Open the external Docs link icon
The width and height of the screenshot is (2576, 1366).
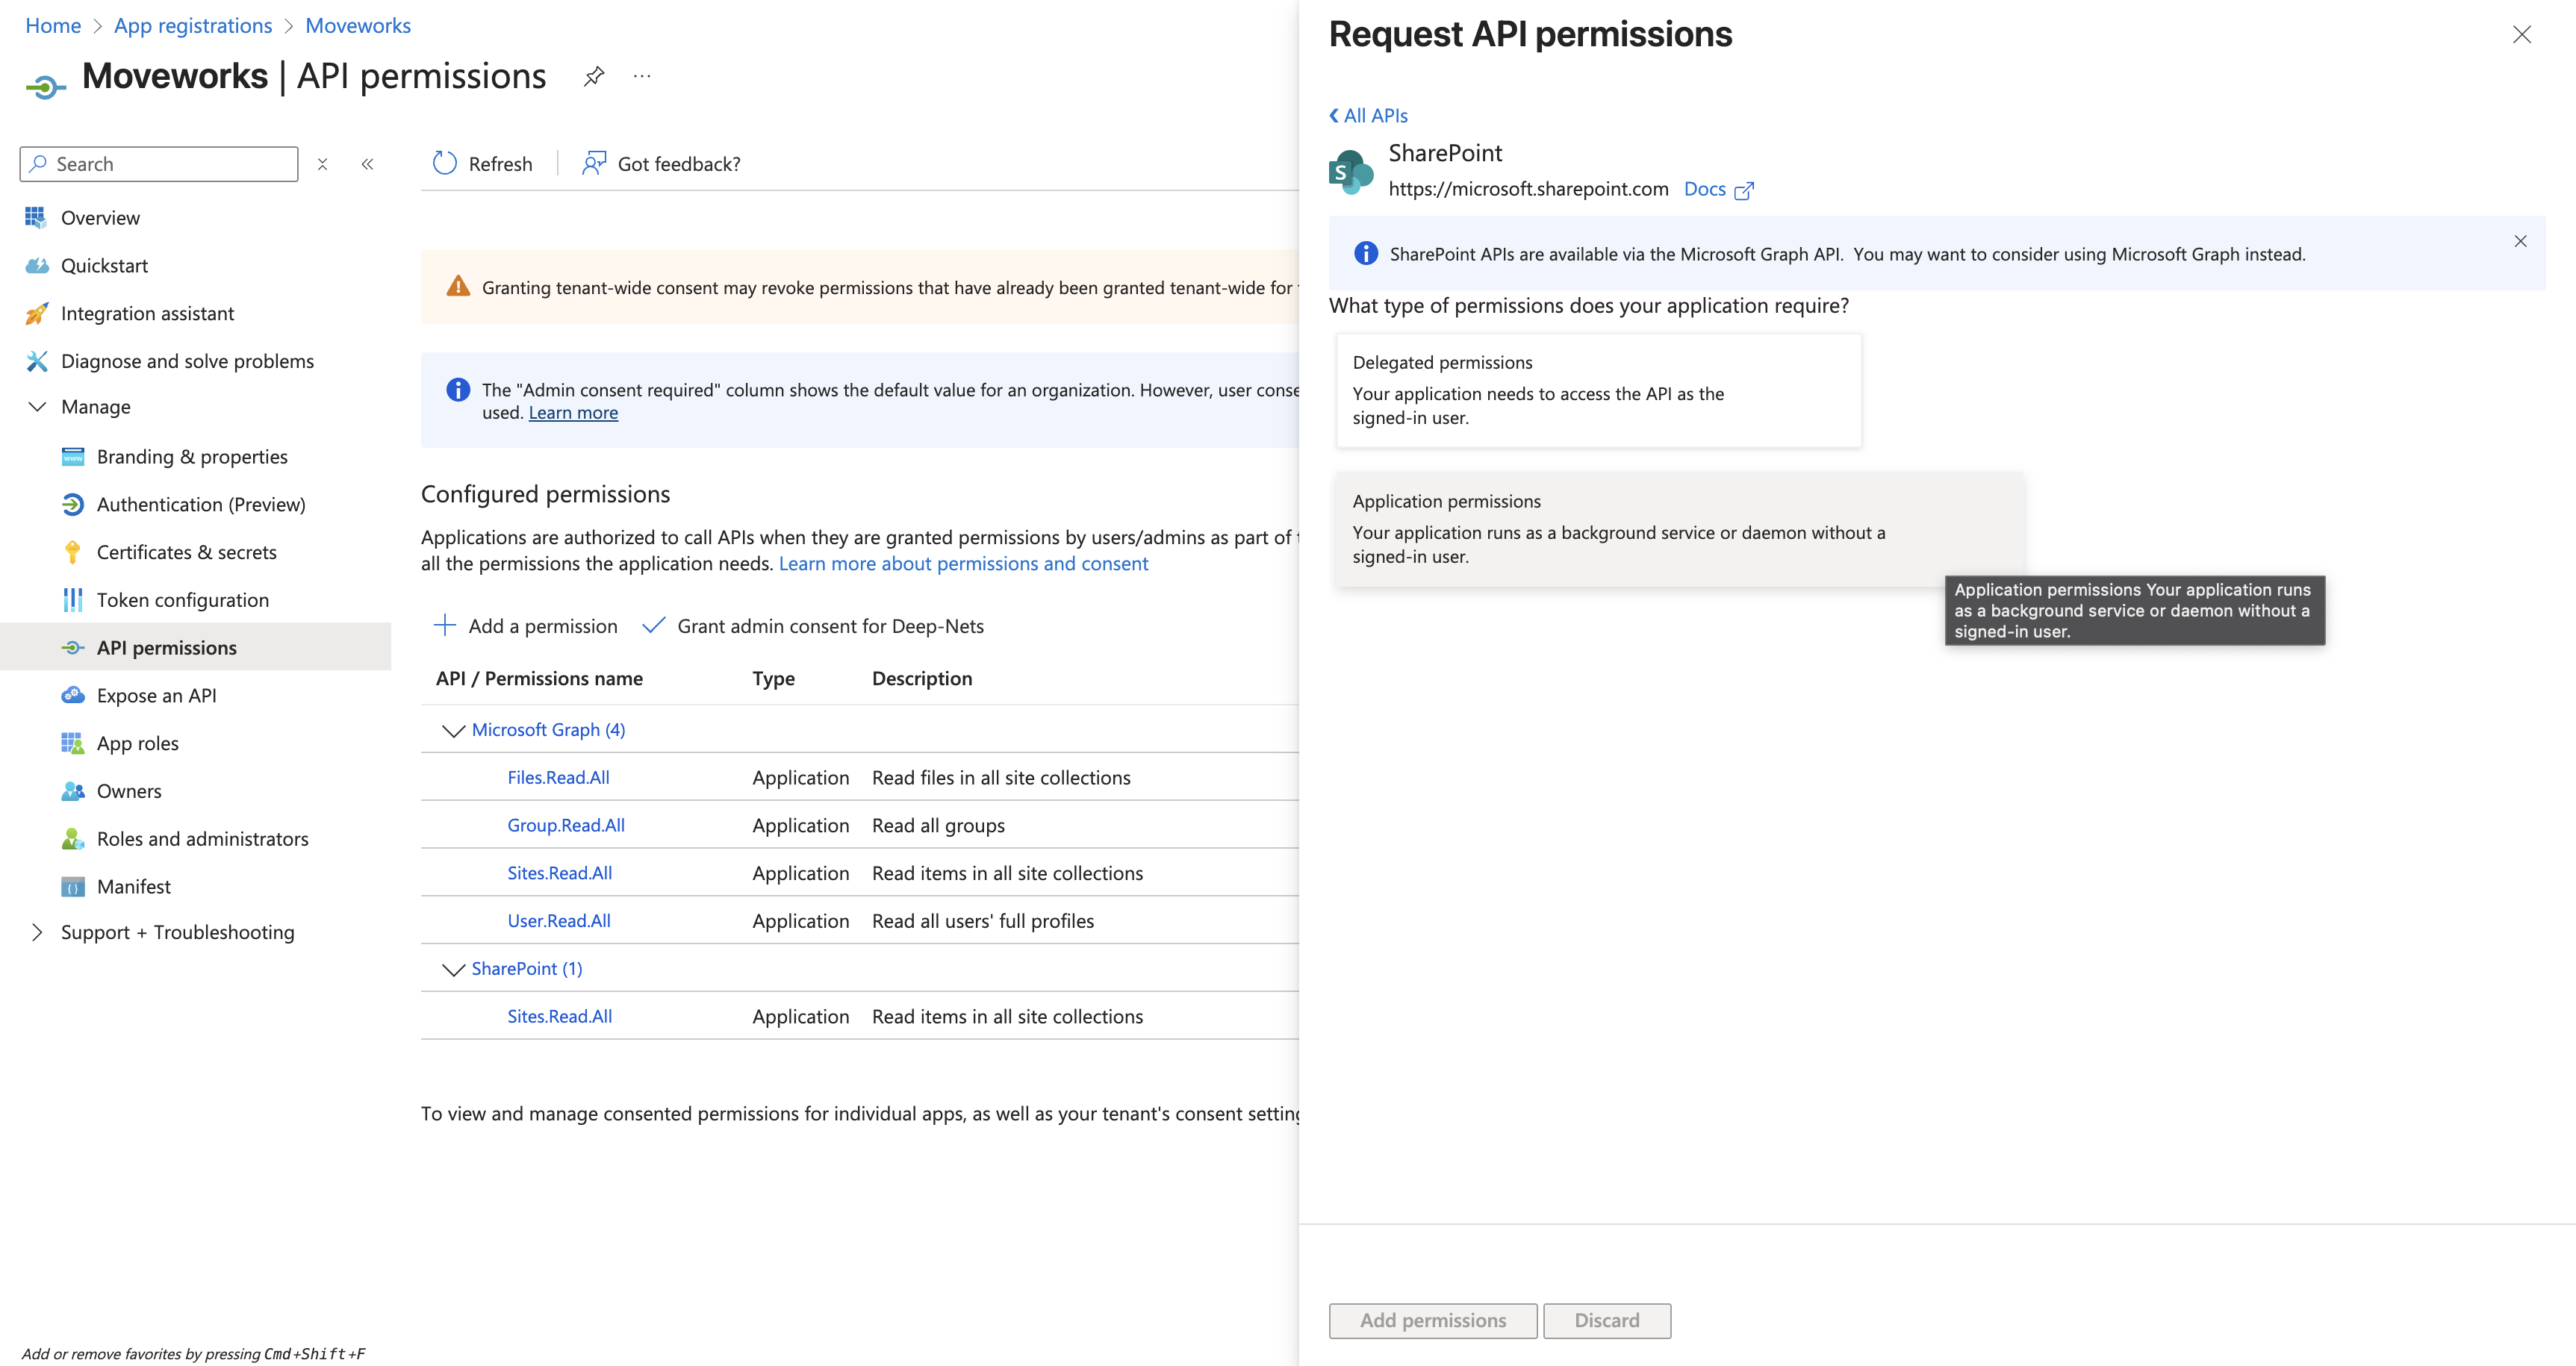click(1743, 190)
